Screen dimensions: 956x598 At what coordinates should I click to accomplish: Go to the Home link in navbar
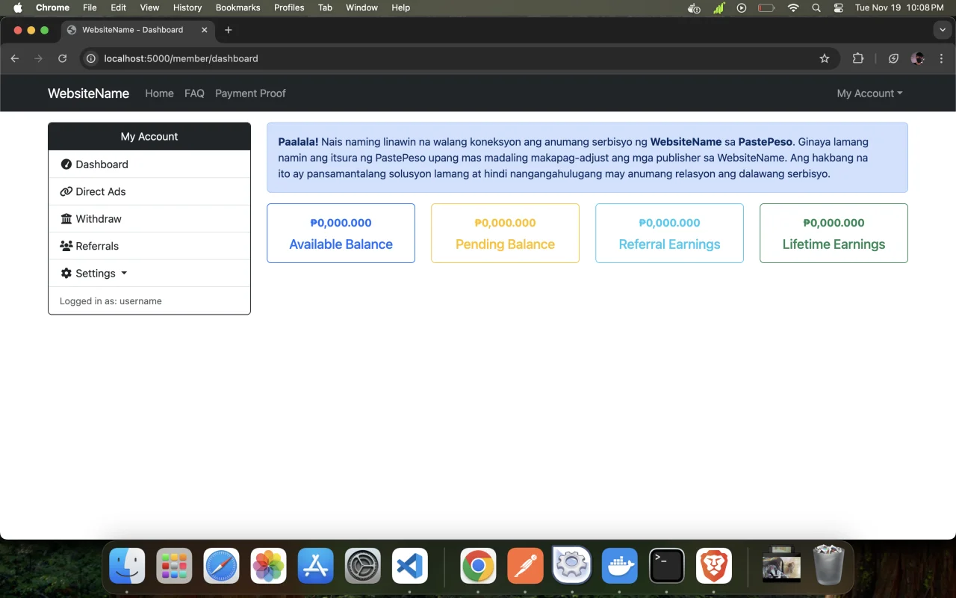coord(159,93)
